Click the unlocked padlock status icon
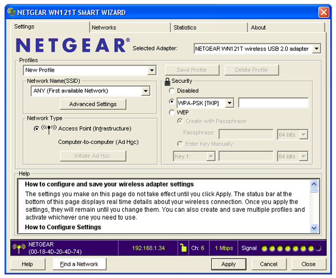Image resolution: width=336 pixels, height=278 pixels. (183, 248)
